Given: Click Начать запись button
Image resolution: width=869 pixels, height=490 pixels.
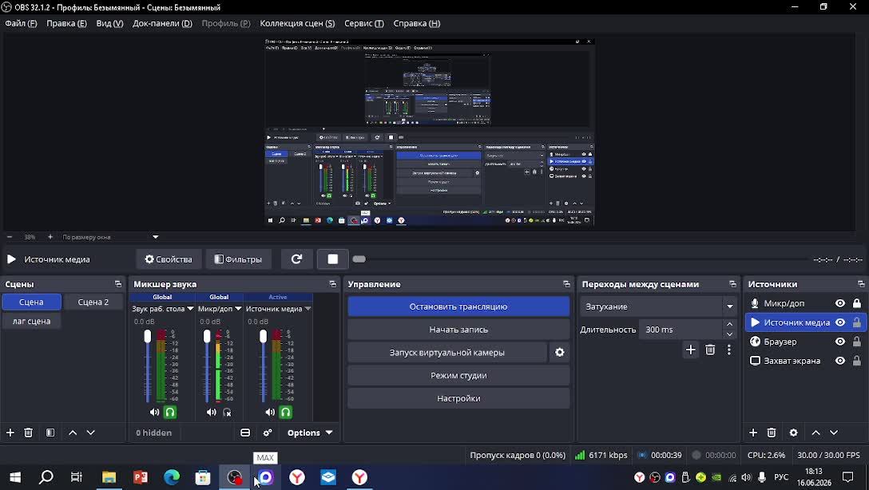Looking at the screenshot, I should (458, 330).
